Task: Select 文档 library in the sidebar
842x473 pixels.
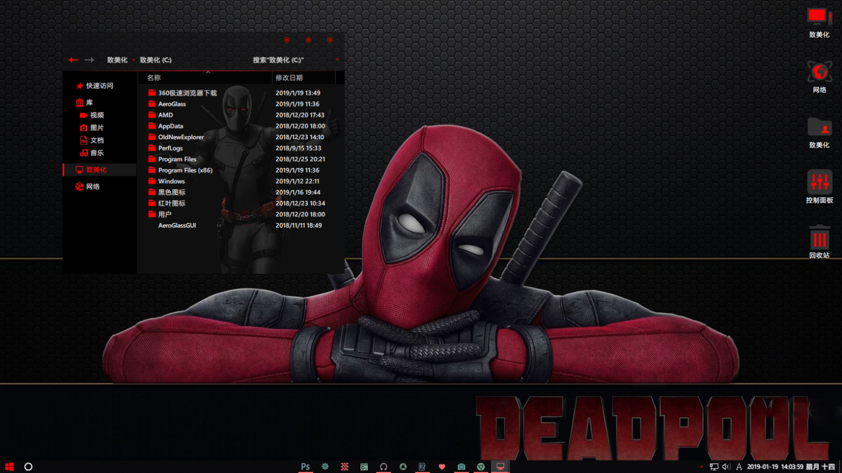Action: [92, 140]
